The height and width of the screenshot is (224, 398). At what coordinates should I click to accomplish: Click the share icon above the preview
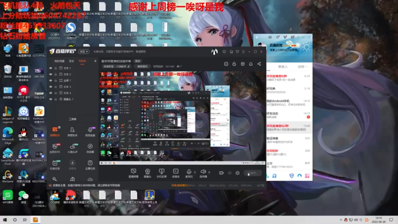pyautogui.click(x=259, y=64)
